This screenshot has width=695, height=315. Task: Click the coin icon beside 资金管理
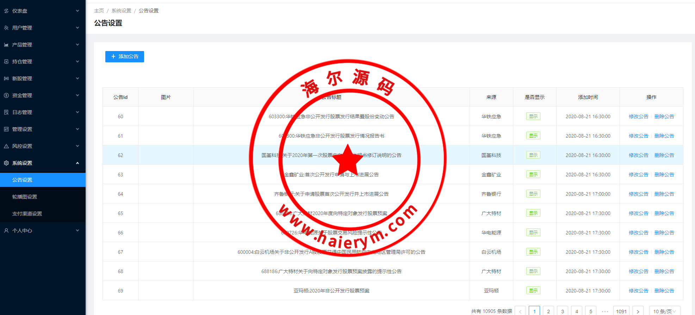click(x=6, y=95)
